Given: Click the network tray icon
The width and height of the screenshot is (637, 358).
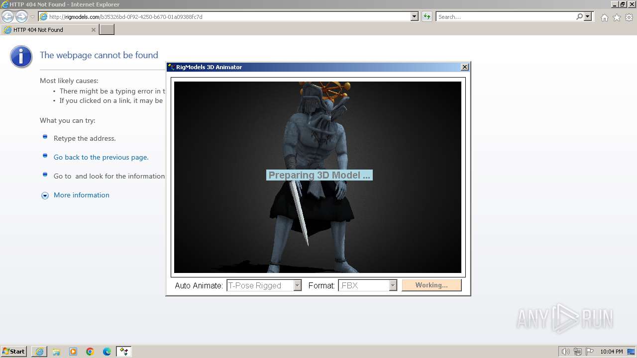Looking at the screenshot, I should (578, 352).
